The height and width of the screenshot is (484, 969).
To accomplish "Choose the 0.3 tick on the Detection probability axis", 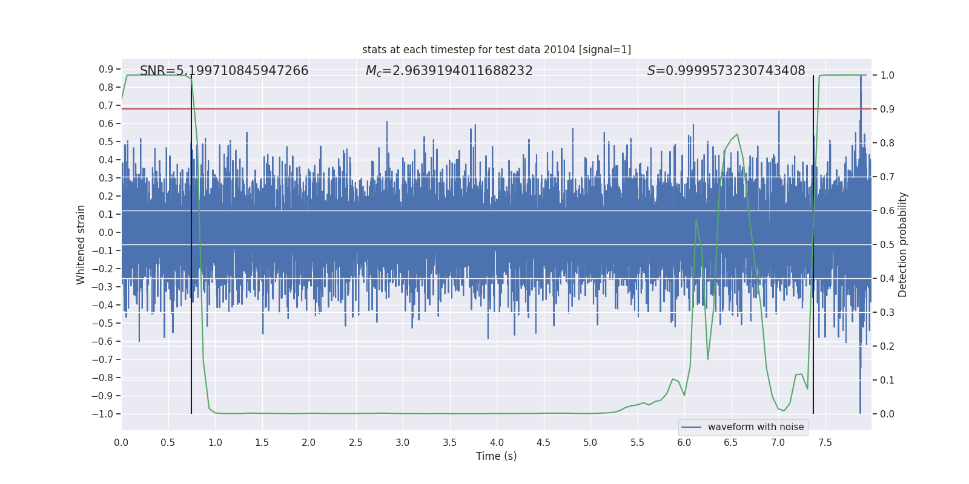I will [887, 313].
